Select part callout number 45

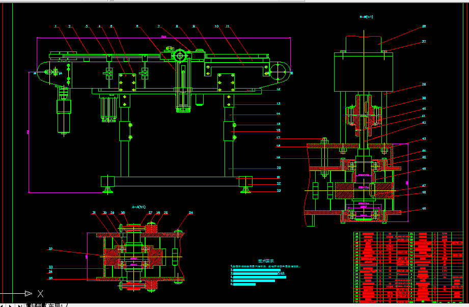pos(424,157)
